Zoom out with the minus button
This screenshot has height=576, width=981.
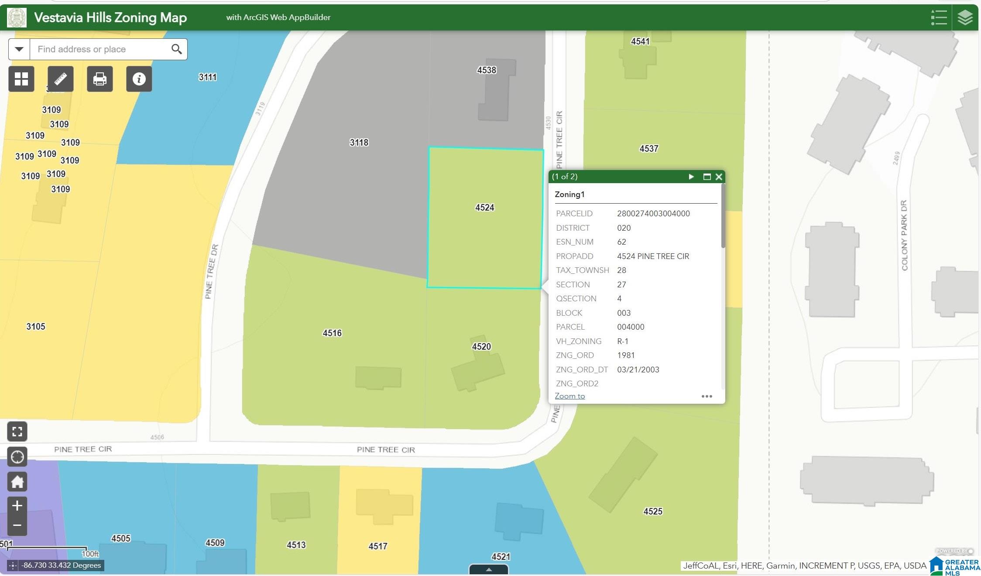[17, 525]
